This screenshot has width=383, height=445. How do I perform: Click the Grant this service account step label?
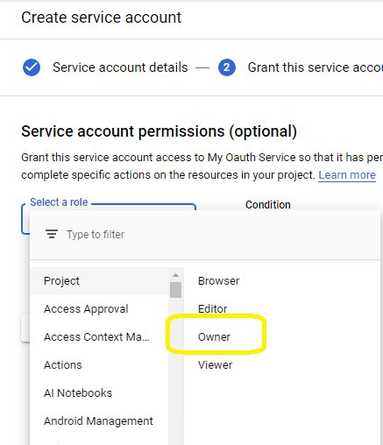tap(316, 67)
